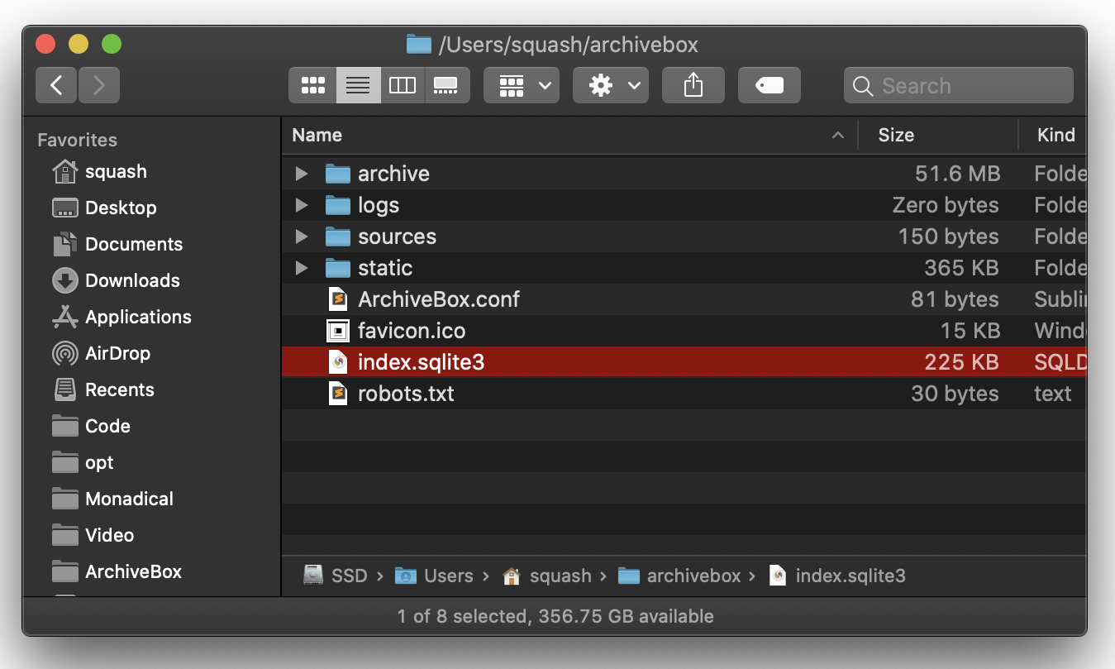Open the ArchiveBox folder in the sidebar
Viewport: 1115px width, 669px height.
tap(117, 571)
